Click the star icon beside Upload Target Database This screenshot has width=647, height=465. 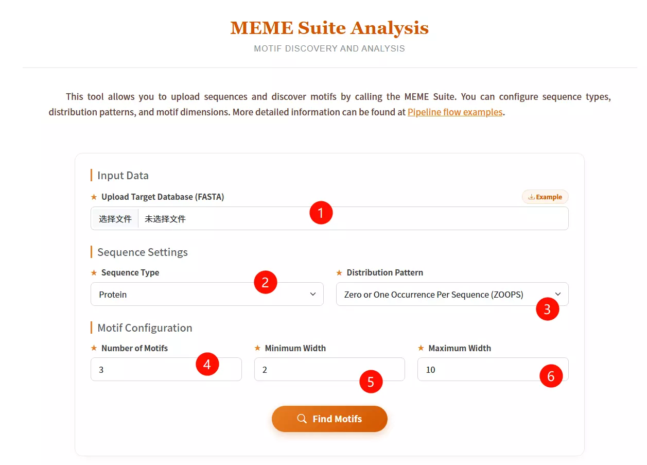point(94,197)
